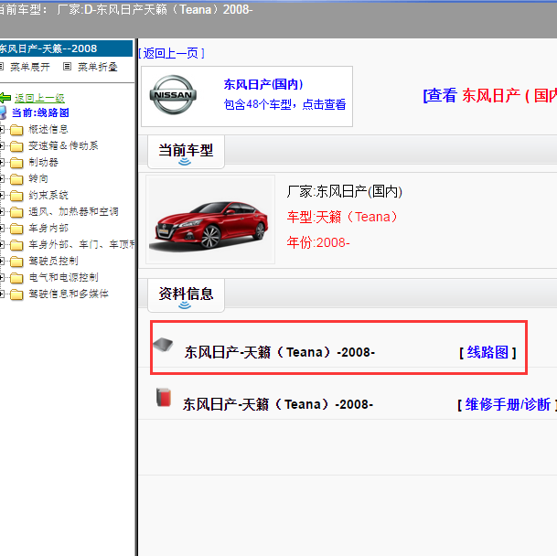The width and height of the screenshot is (557, 556).
Task: Select the 约束系统 tree item
Action: (48, 195)
